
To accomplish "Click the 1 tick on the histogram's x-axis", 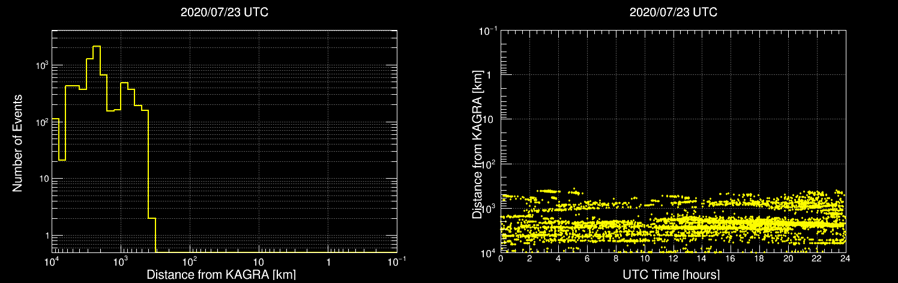I will point(328,262).
